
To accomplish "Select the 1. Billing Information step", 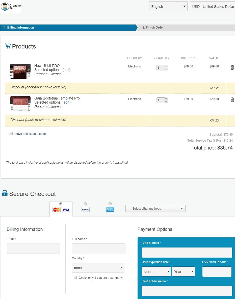I will [x=69, y=28].
